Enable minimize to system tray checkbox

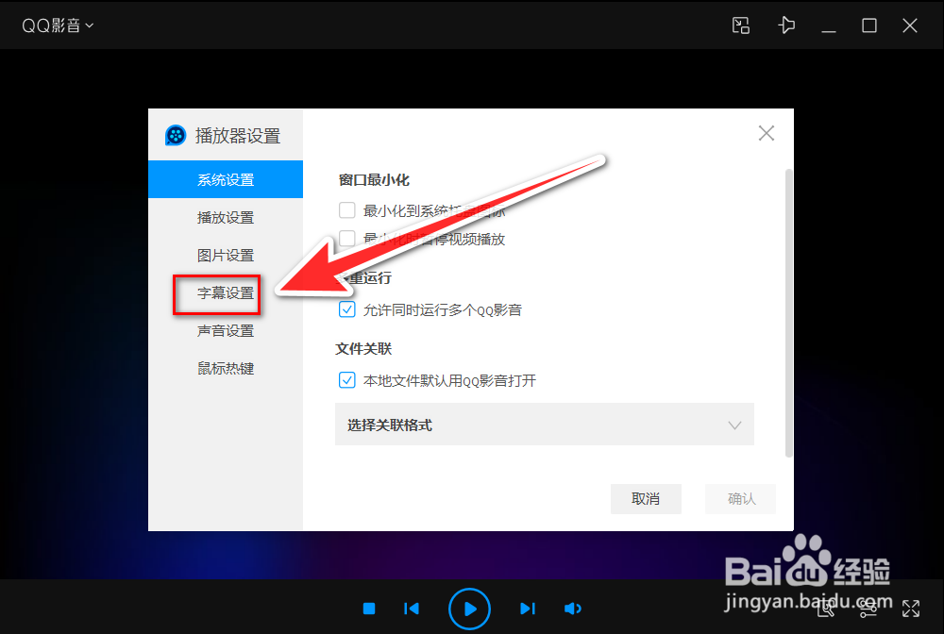(x=346, y=210)
